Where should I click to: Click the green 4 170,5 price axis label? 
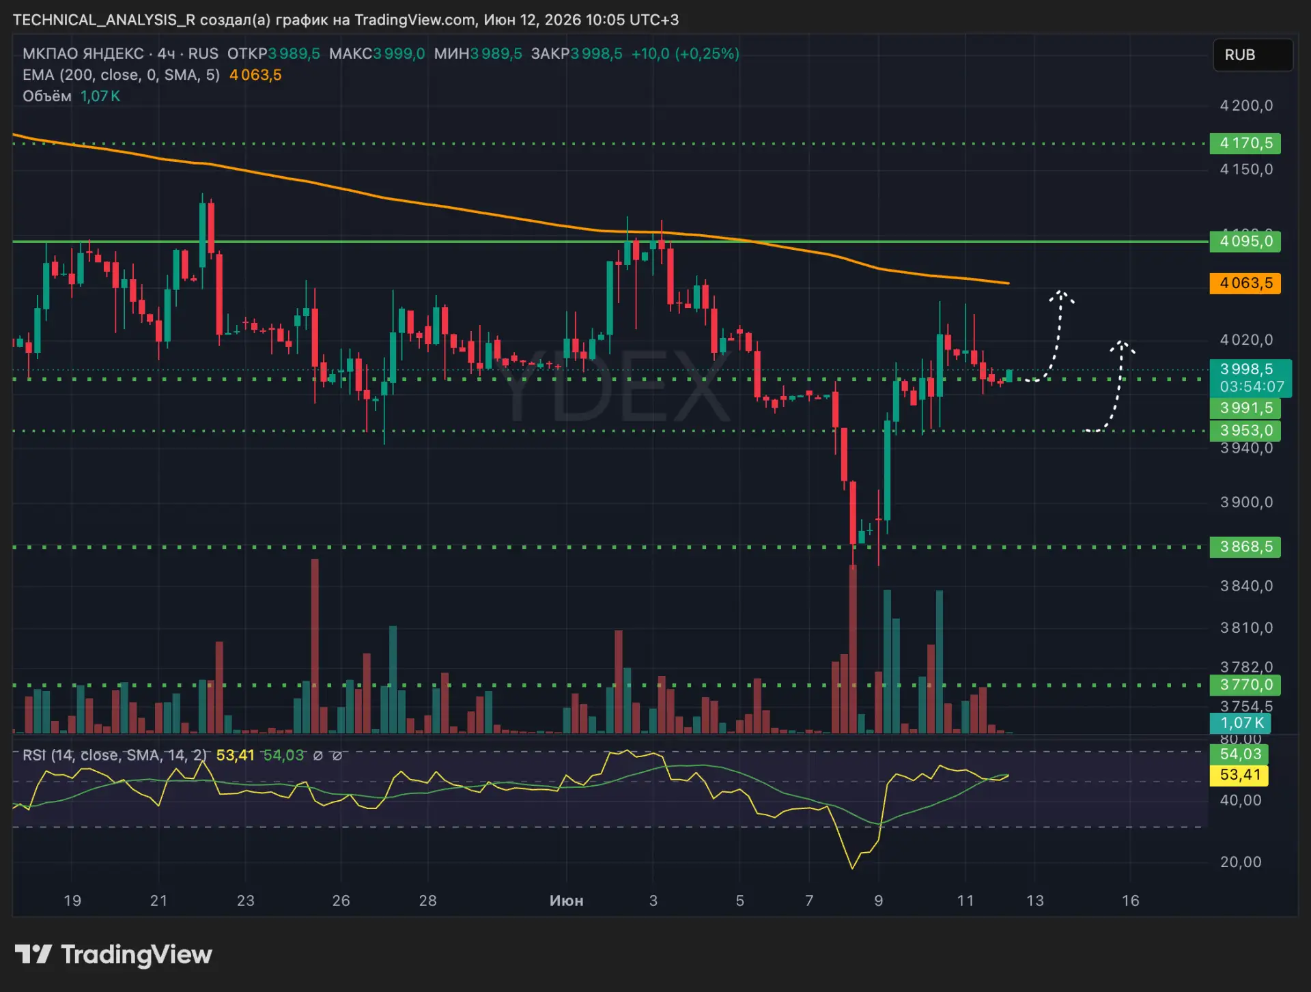tap(1245, 143)
